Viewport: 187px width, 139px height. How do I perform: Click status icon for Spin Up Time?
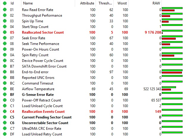click(4, 21)
